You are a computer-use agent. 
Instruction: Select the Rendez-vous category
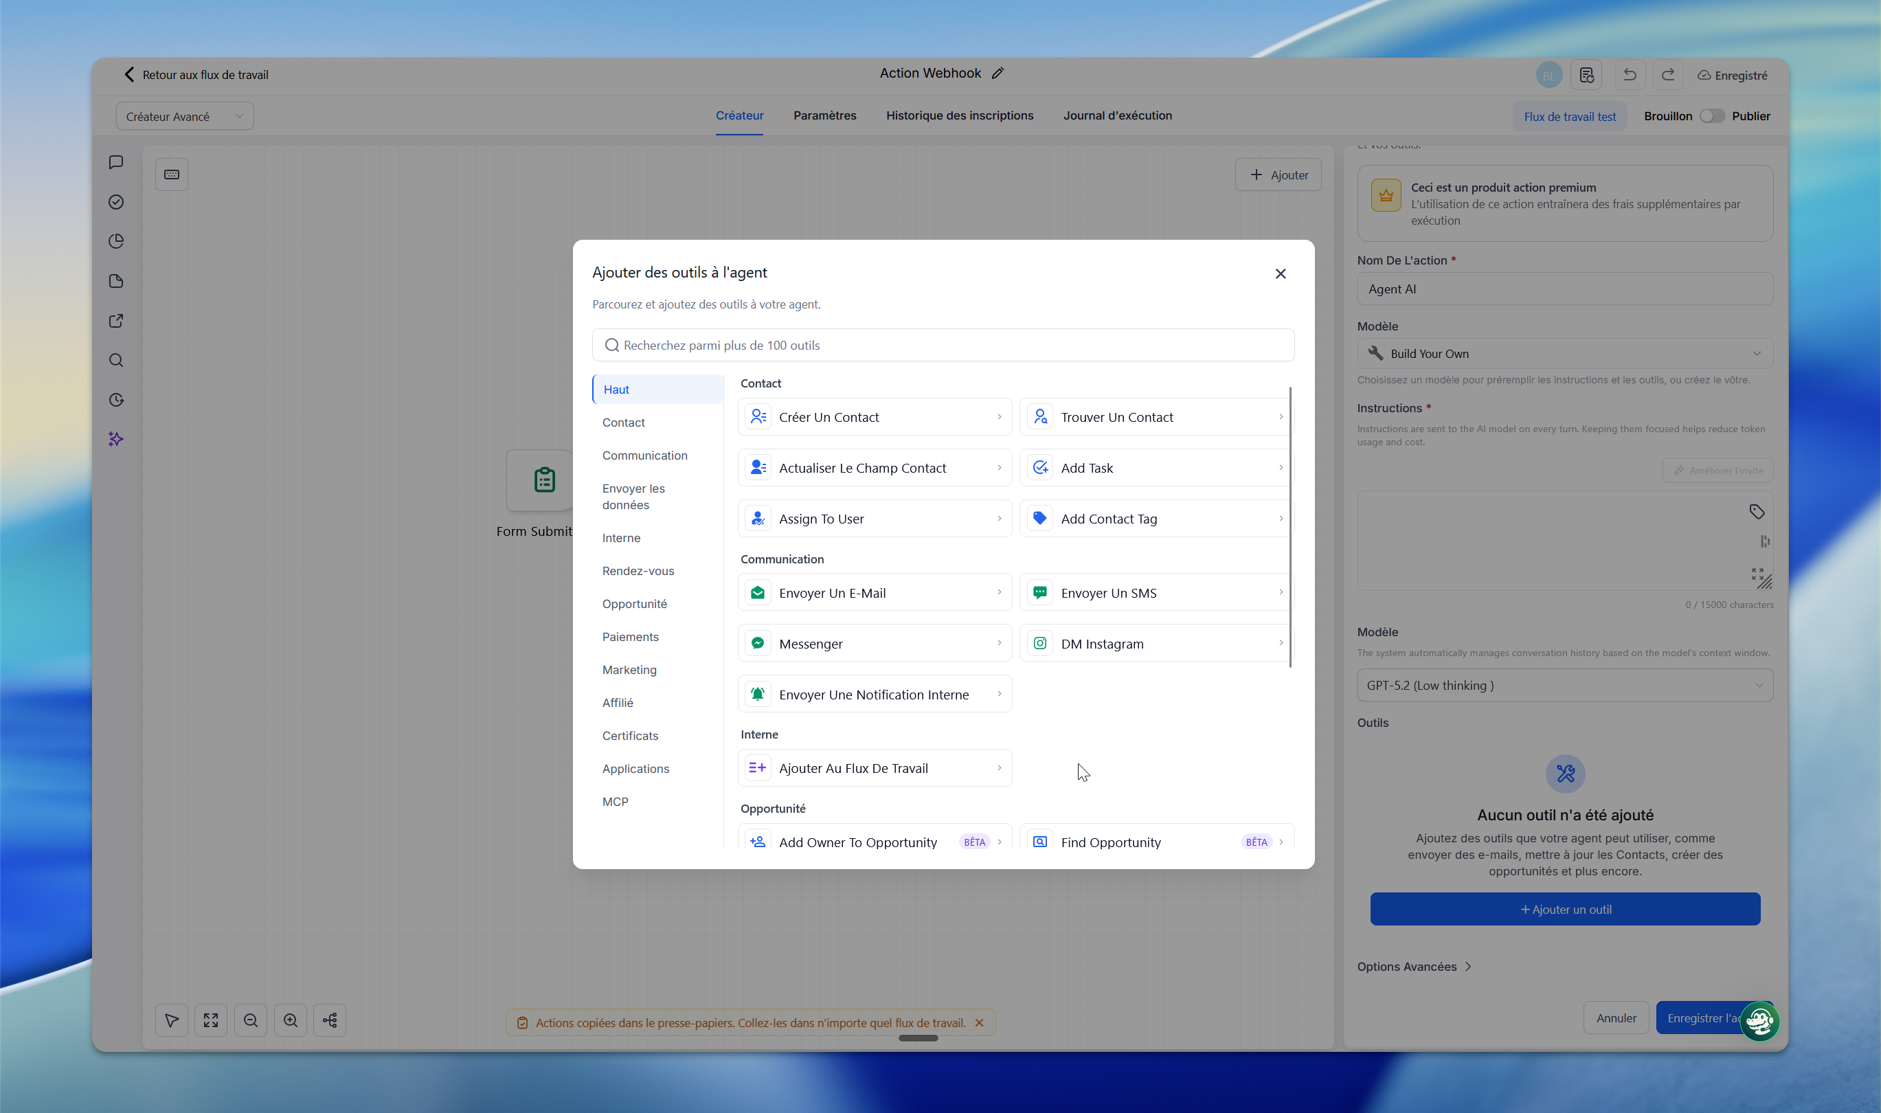tap(638, 571)
